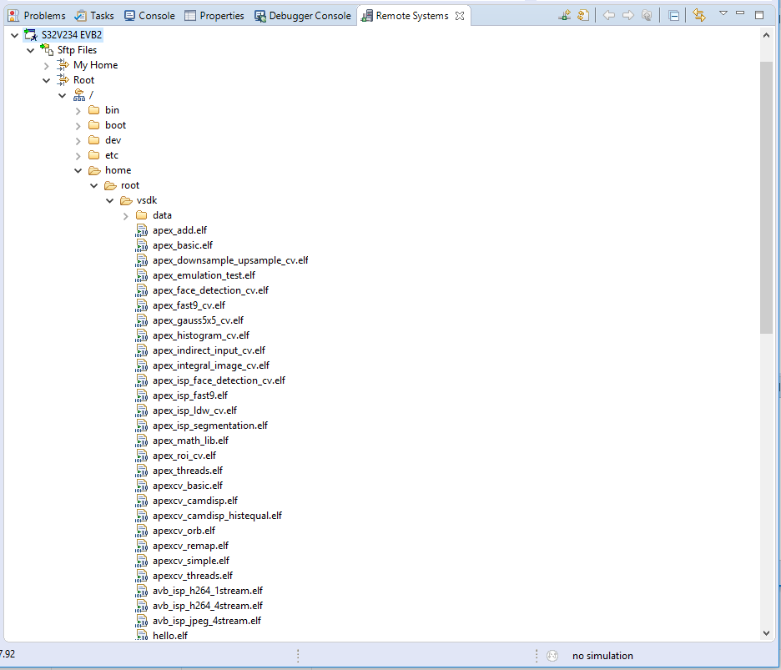The height and width of the screenshot is (670, 781).
Task: Click the open vsdk folder icon
Action: click(127, 200)
